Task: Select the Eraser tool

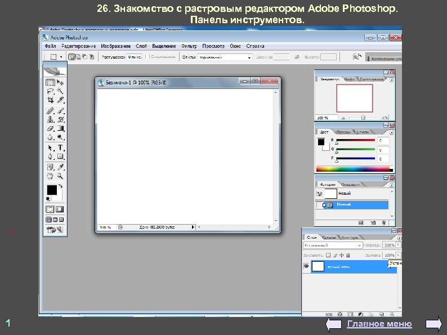Action: pos(50,128)
